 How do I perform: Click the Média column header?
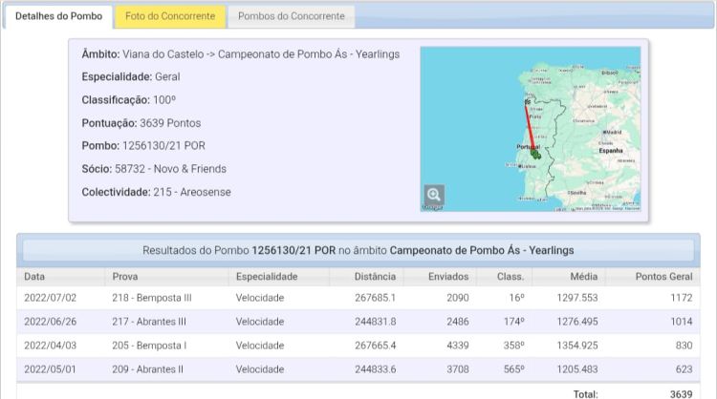point(583,277)
